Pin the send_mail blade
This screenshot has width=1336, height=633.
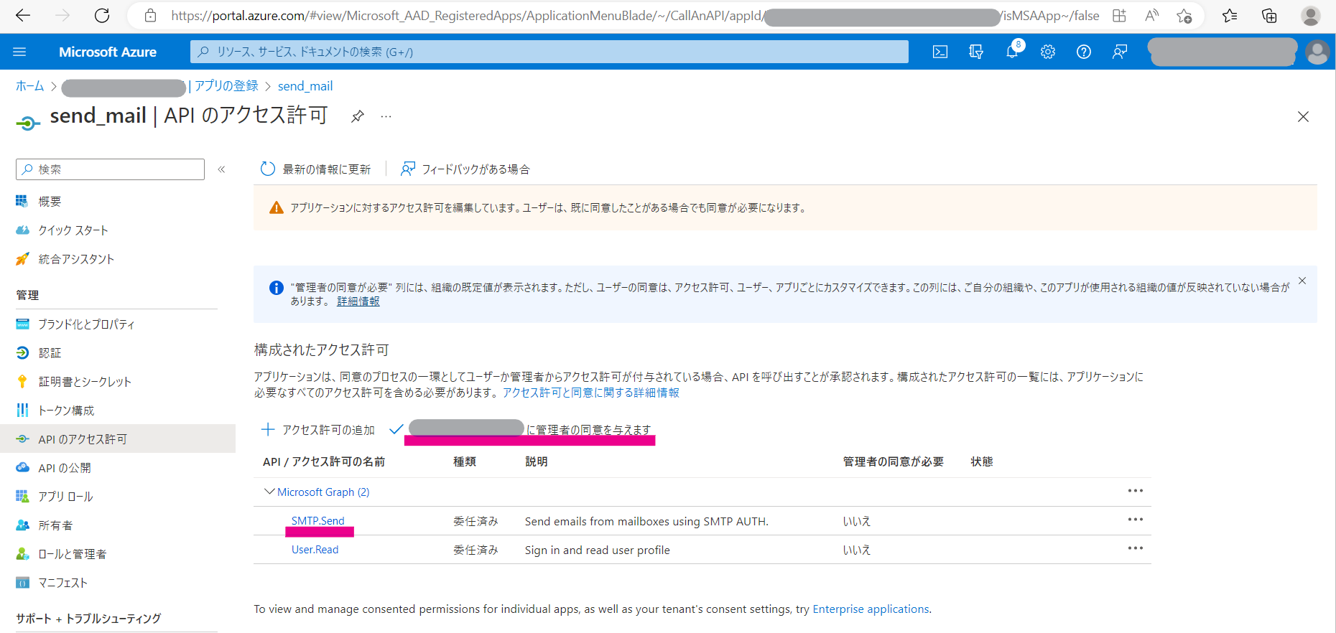357,116
